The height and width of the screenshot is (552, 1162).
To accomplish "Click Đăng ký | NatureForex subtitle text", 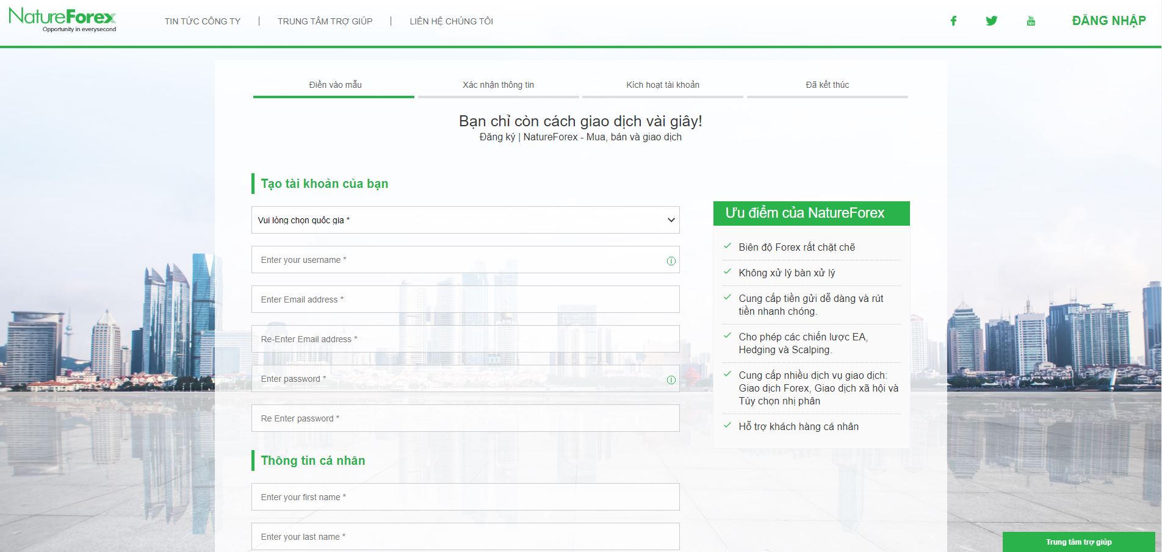I will pyautogui.click(x=580, y=137).
